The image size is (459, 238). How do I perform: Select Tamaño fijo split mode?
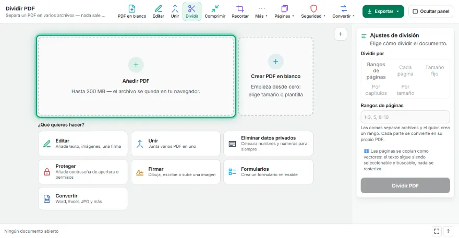pyautogui.click(x=434, y=70)
